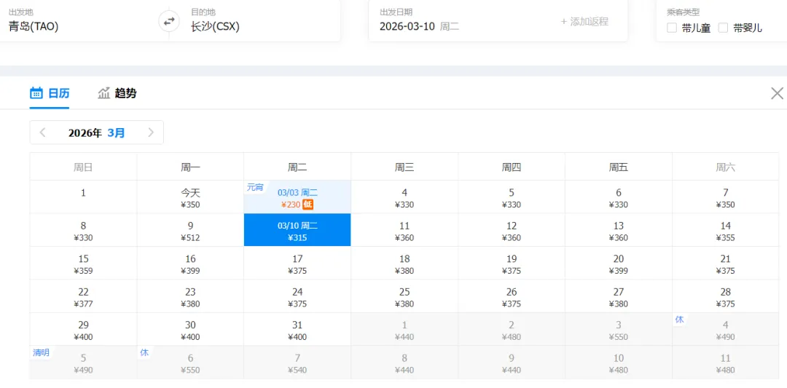Select March 1 with no price
Screen dimensions: 787x388
(83, 197)
